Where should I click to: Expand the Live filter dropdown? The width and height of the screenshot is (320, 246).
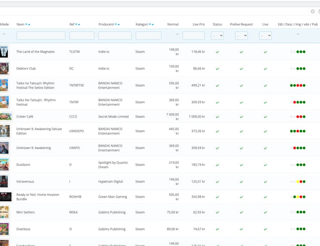point(265,35)
